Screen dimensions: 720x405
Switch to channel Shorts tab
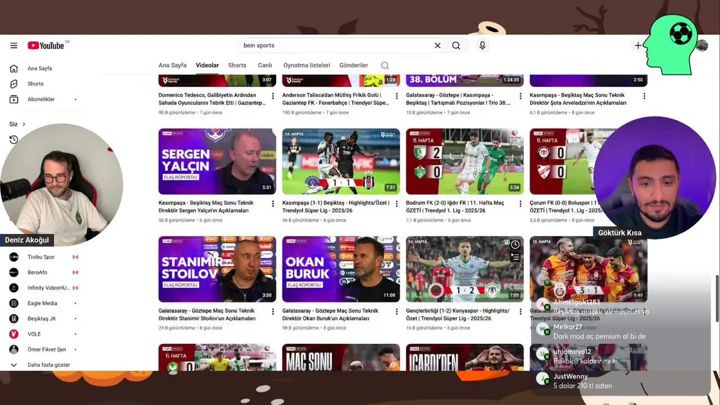tap(237, 65)
